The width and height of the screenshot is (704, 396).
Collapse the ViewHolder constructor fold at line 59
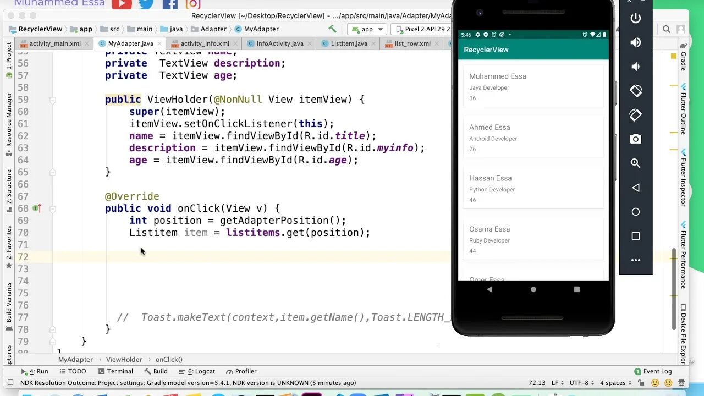click(x=53, y=100)
